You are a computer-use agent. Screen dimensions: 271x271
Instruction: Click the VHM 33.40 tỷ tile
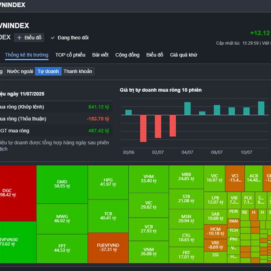149,179
